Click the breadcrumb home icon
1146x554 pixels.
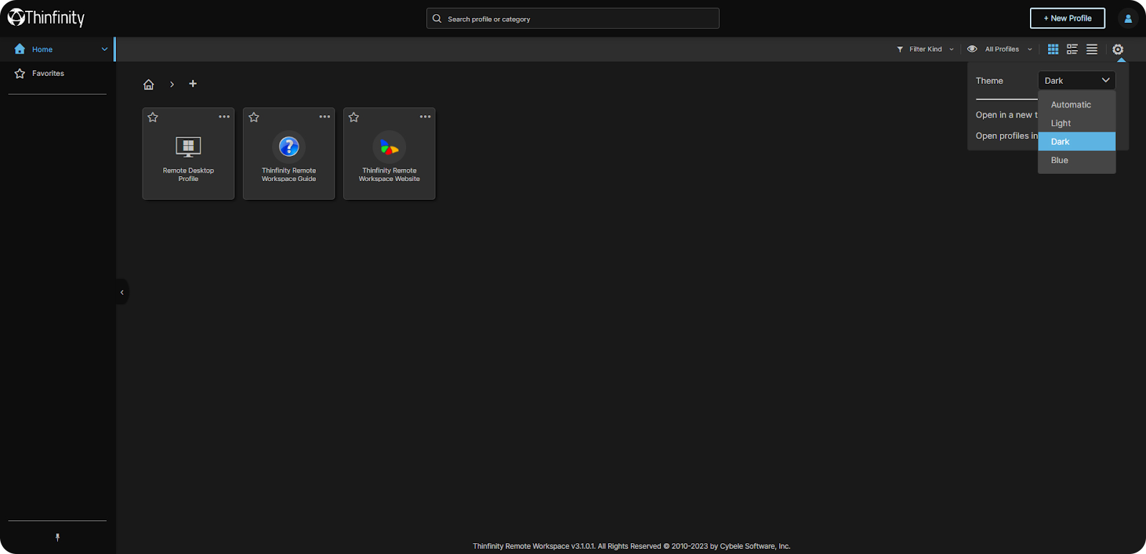pos(148,84)
